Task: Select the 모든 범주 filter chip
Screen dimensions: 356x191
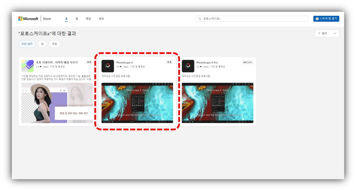Action: pyautogui.click(x=27, y=44)
